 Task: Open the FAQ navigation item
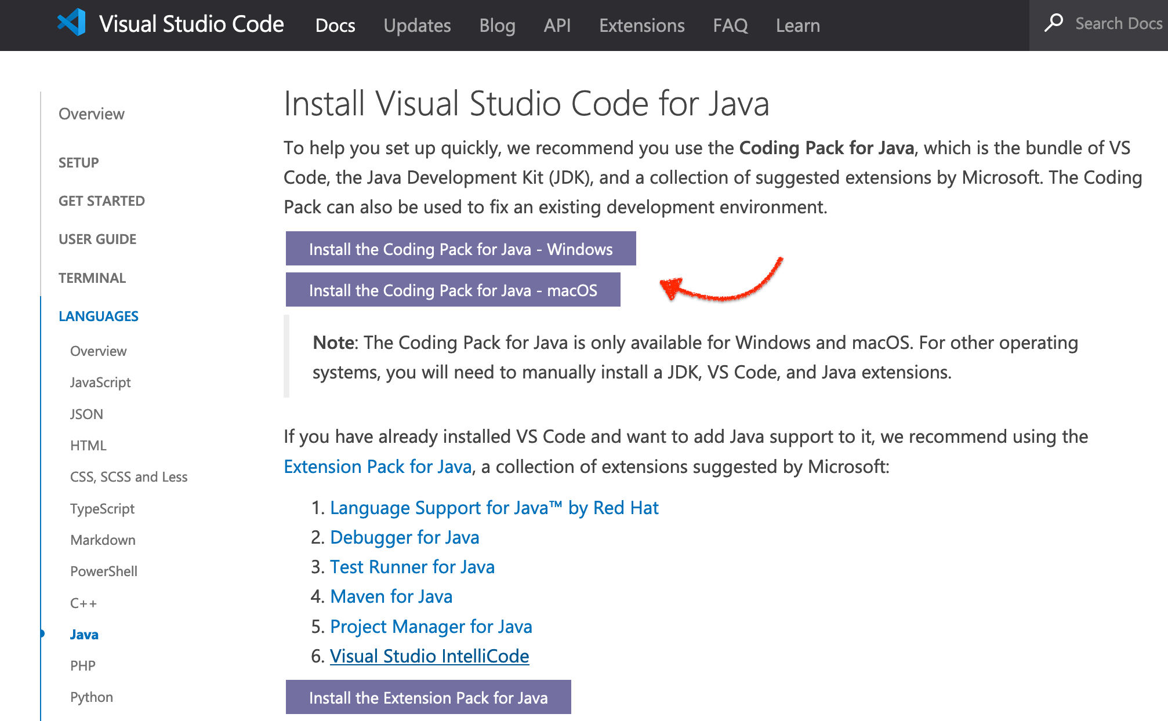pos(730,26)
